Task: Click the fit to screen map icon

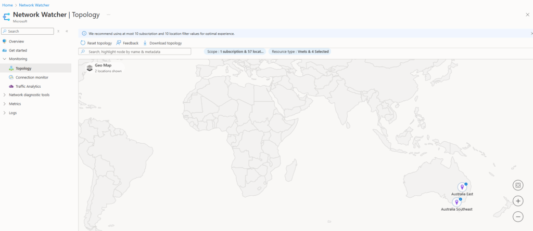Action: coord(518,185)
